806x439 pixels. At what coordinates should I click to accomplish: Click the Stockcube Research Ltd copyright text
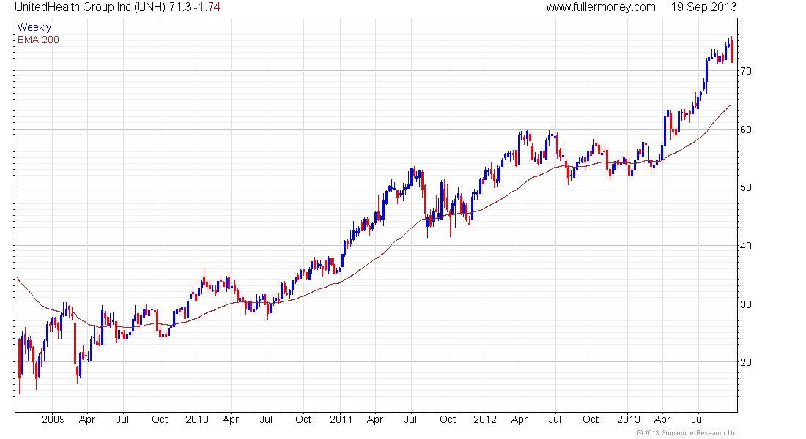(x=687, y=433)
